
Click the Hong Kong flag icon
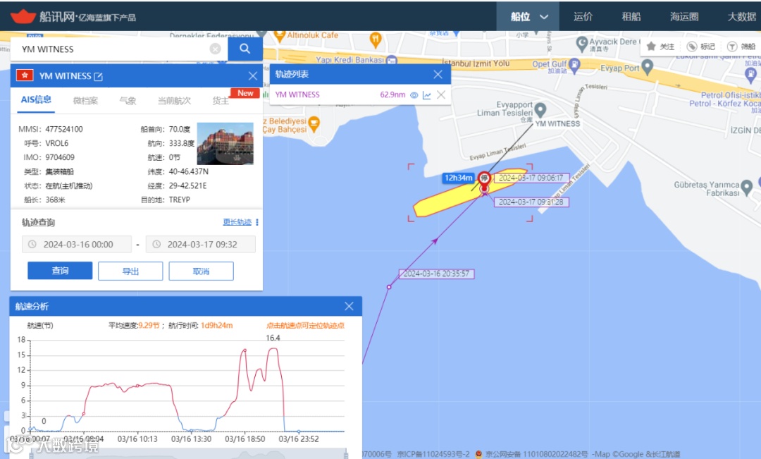point(25,75)
